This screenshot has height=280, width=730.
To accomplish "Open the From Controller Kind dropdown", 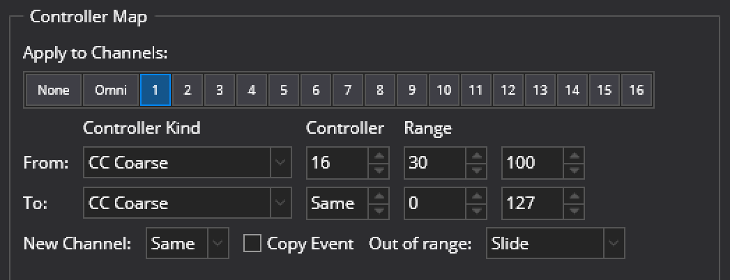I will [186, 163].
